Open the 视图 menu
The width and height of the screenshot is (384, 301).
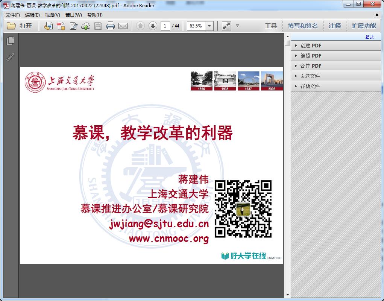click(x=52, y=15)
